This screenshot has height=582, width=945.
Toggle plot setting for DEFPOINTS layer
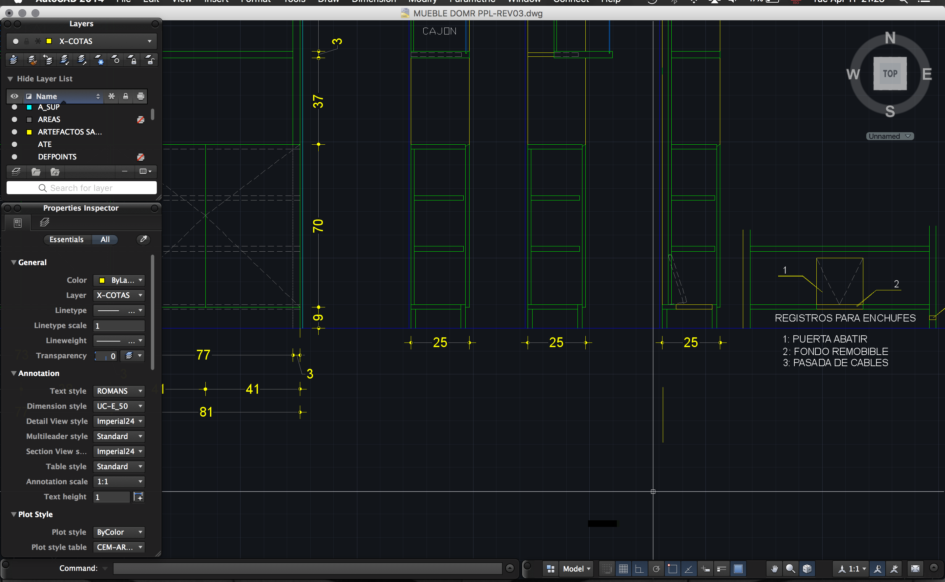[140, 157]
